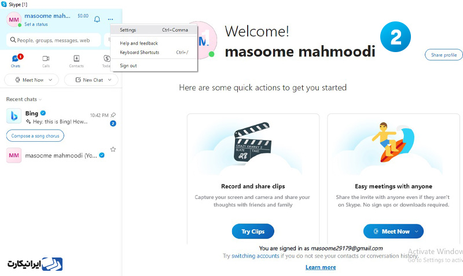Image resolution: width=463 pixels, height=276 pixels.
Task: Switch to the Calls tab
Action: tap(46, 61)
